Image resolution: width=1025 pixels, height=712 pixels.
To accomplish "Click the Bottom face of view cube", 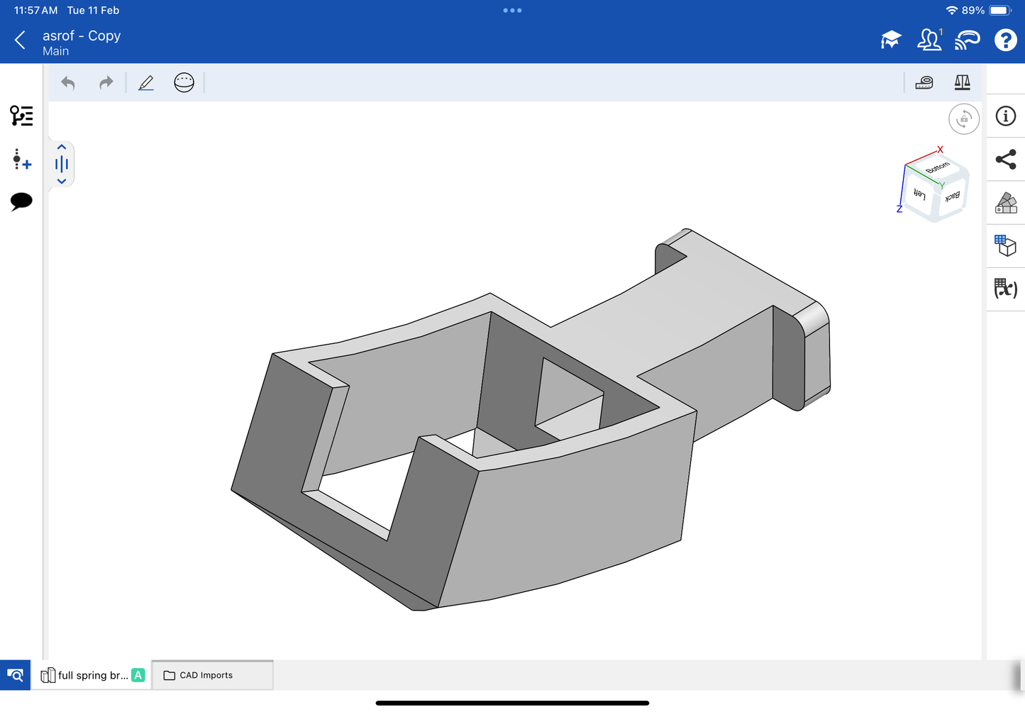I will click(x=938, y=167).
